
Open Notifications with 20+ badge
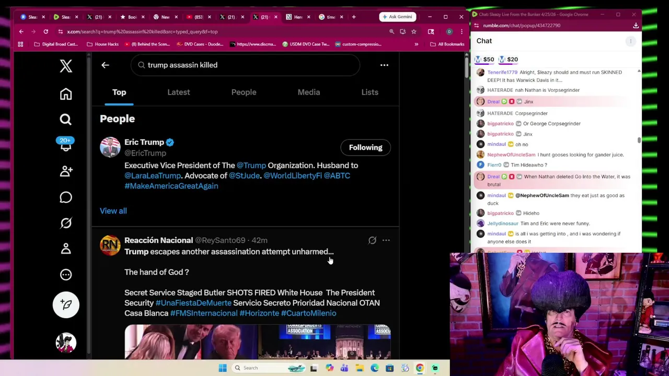(66, 145)
